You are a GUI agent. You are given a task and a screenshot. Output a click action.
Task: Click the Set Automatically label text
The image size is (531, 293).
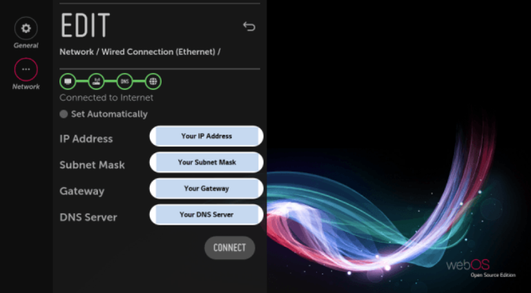pos(109,114)
